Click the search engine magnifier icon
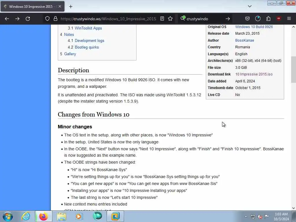The width and height of the screenshot is (296, 222). [183, 18]
